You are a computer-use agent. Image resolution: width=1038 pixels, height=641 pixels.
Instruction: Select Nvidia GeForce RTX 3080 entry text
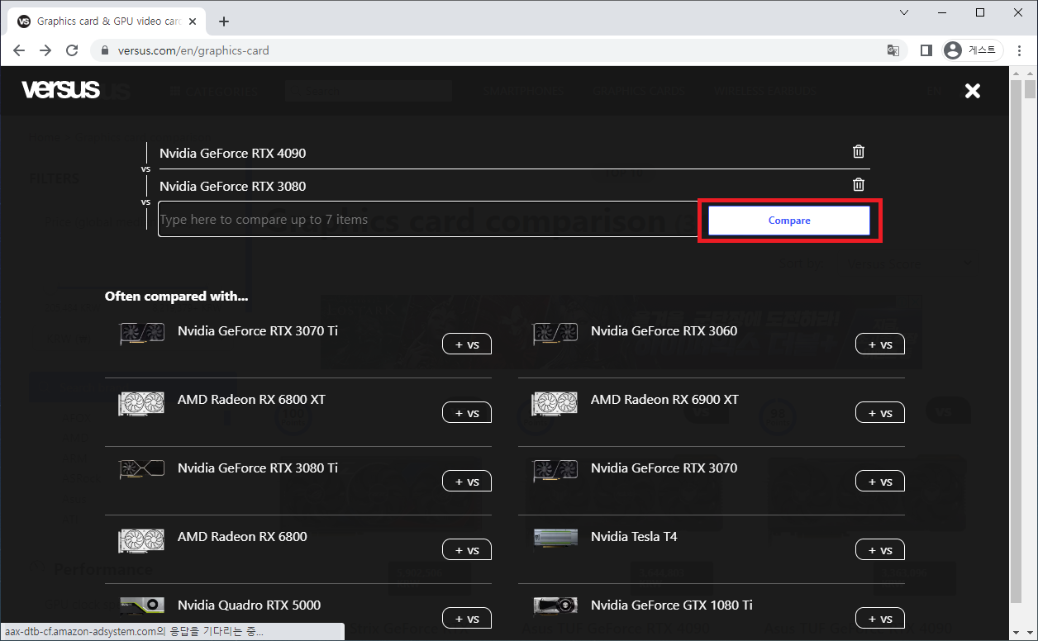point(233,187)
